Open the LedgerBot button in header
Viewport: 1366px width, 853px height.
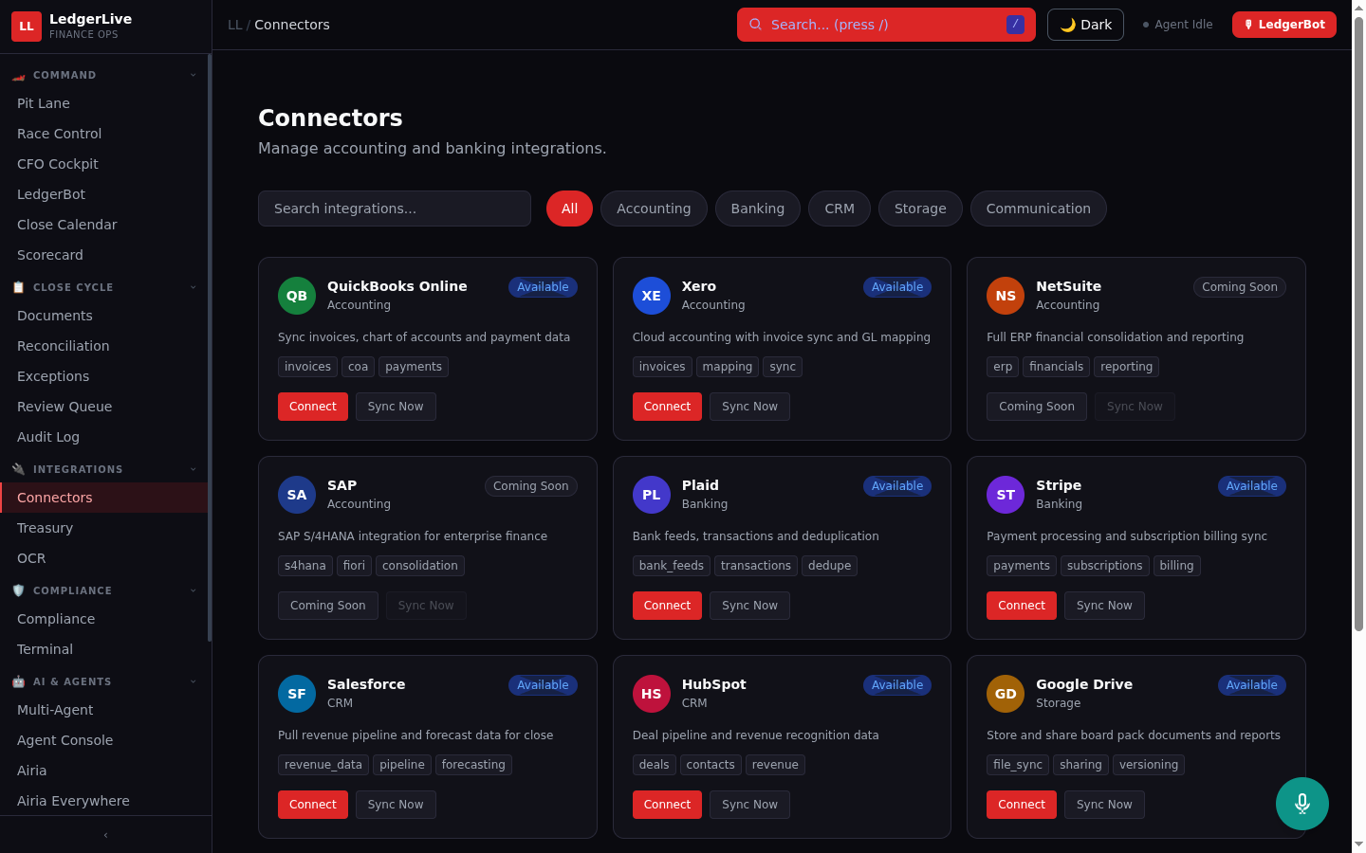point(1284,25)
